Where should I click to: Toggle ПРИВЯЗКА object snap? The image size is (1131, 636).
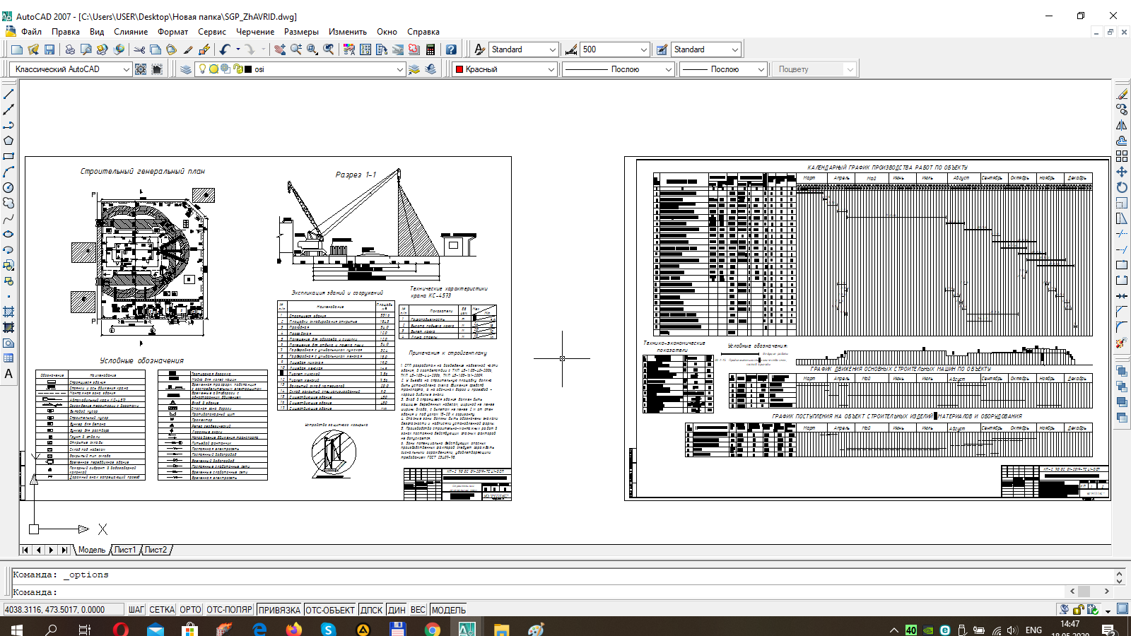(x=279, y=610)
